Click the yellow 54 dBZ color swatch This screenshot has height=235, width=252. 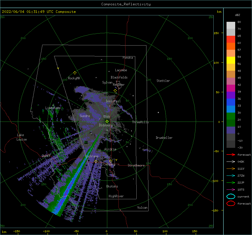click(231, 60)
